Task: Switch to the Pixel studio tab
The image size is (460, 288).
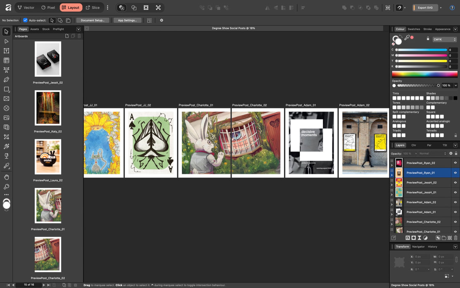Action: pos(48,8)
